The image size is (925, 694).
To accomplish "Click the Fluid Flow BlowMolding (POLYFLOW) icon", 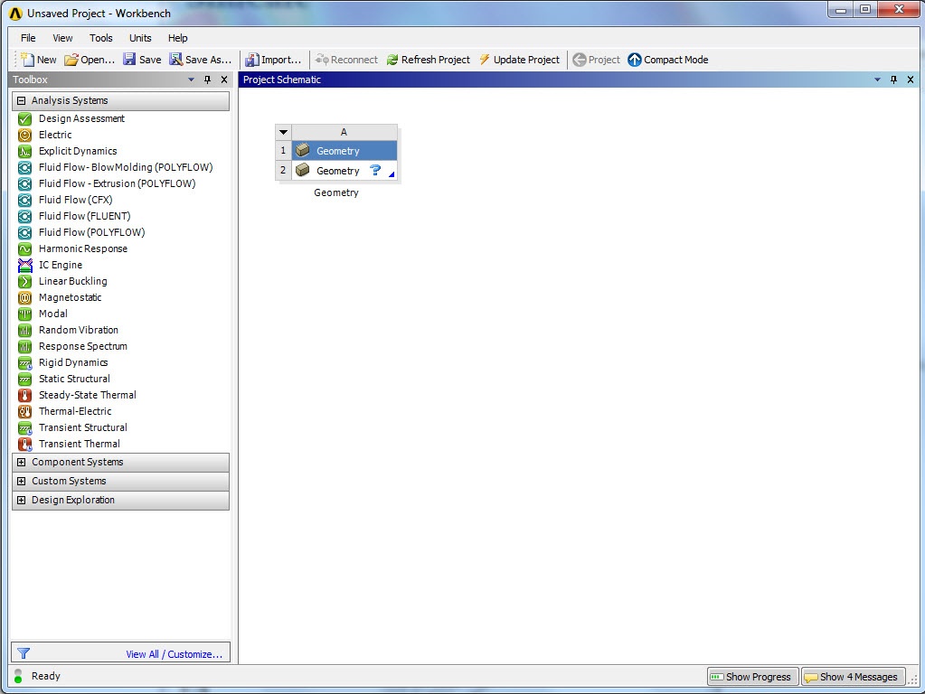I will [x=24, y=167].
